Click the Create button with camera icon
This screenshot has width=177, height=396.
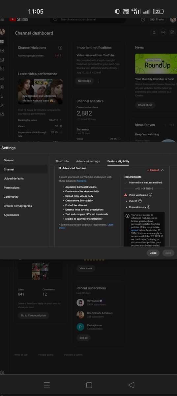[157, 19]
